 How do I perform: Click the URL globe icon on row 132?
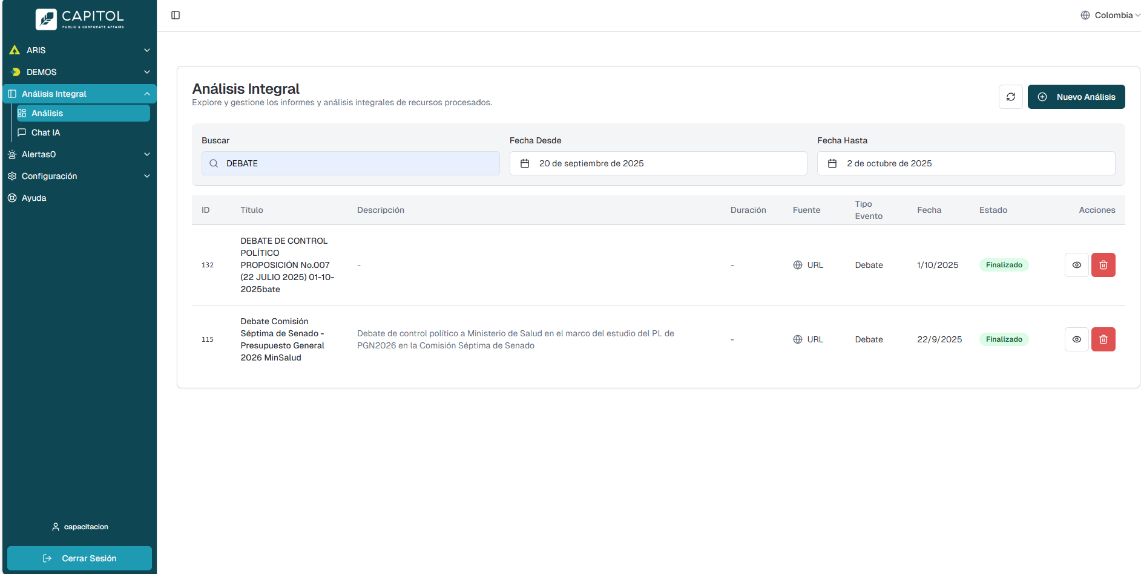pos(797,264)
